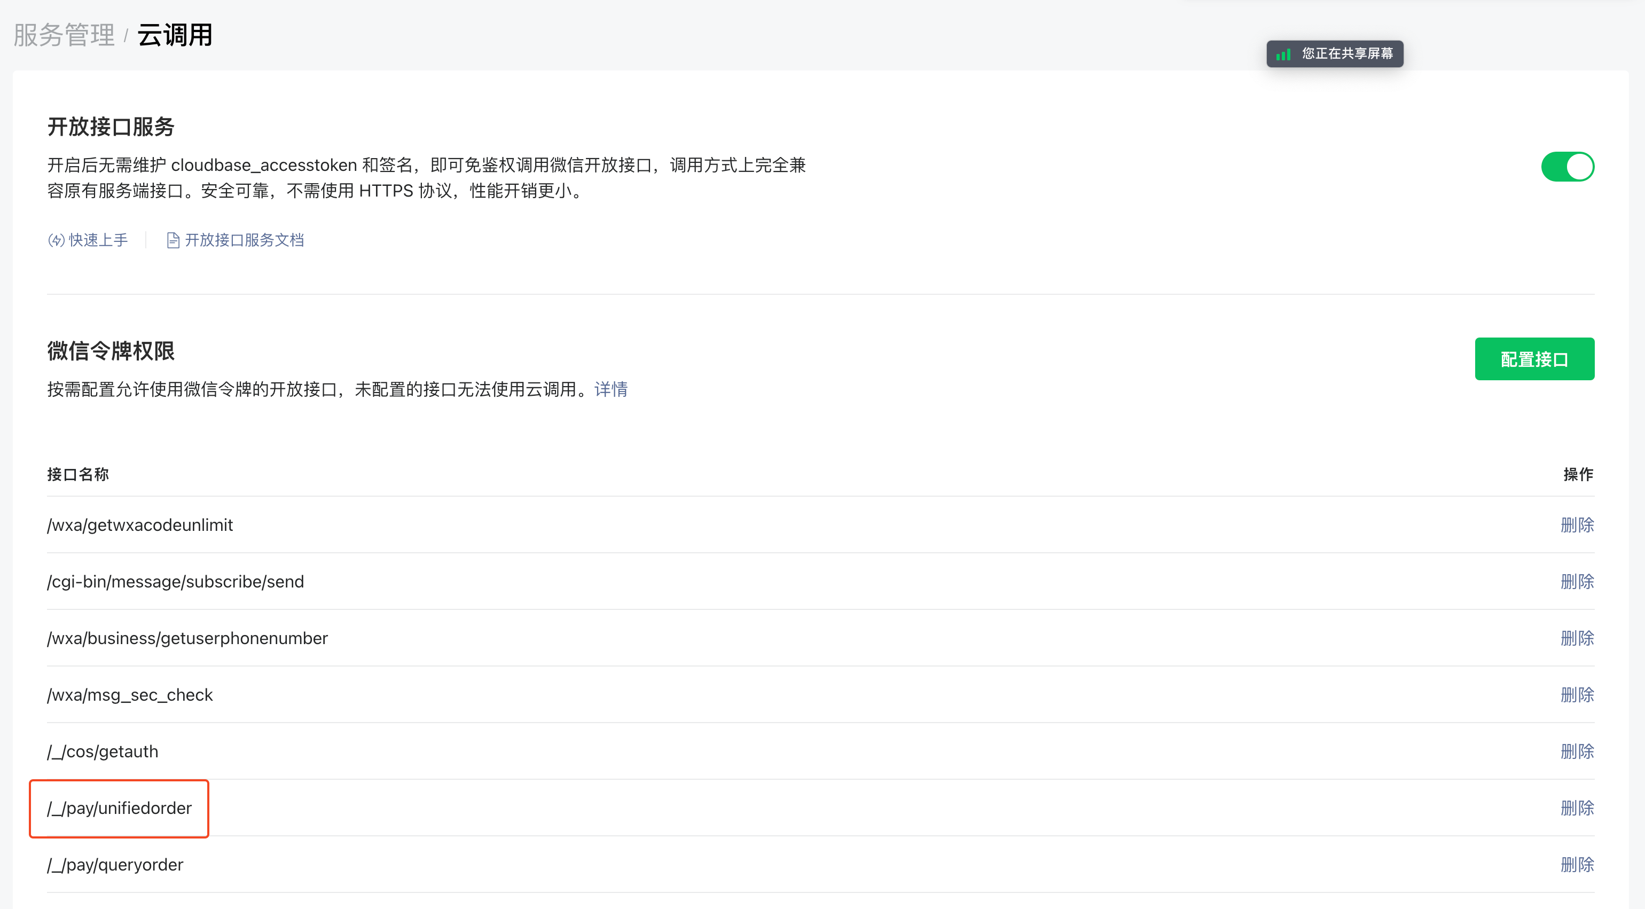This screenshot has height=909, width=1645.
Task: Click the screen-sharing signal bars icon
Action: [x=1283, y=54]
